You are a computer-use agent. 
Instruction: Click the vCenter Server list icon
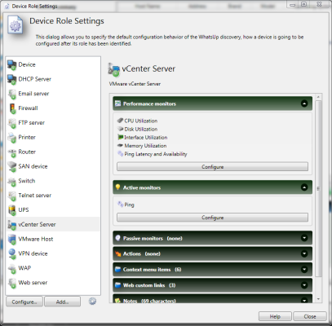pyautogui.click(x=11, y=225)
